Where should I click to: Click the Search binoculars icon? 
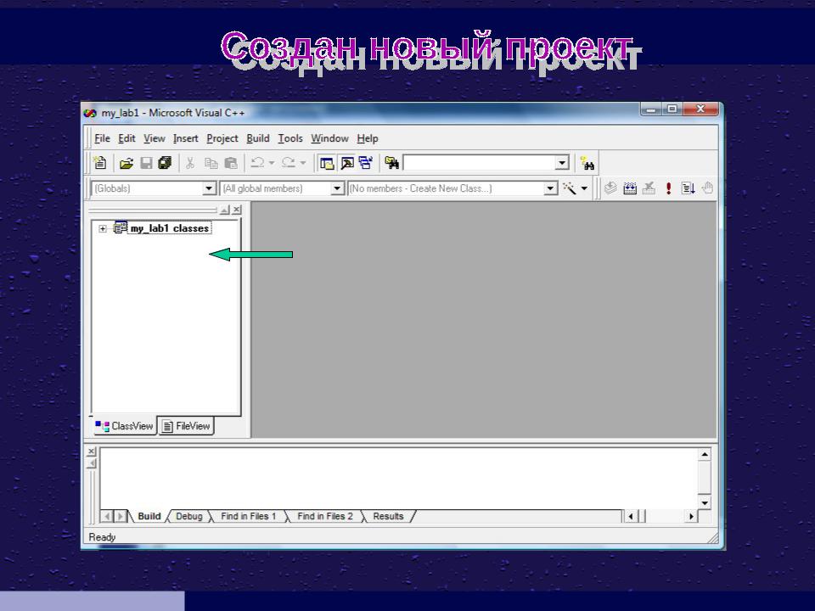click(587, 164)
